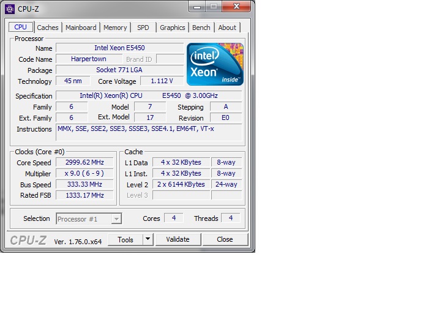The image size is (423, 317).
Task: Click the 1.112 V core voltage value
Action: 162,81
